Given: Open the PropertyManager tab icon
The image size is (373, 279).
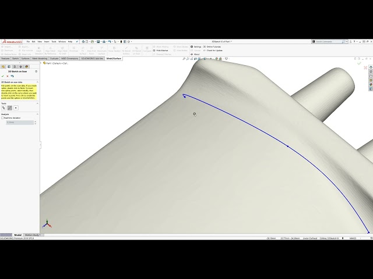Looking at the screenshot, I should click(9, 67).
